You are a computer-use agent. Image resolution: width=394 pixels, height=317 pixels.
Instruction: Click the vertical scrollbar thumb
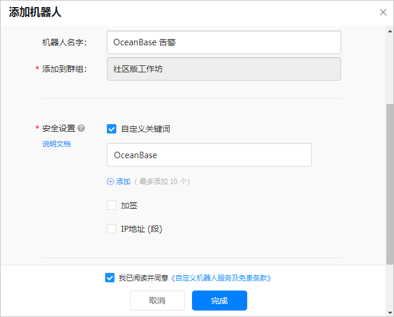[390, 184]
